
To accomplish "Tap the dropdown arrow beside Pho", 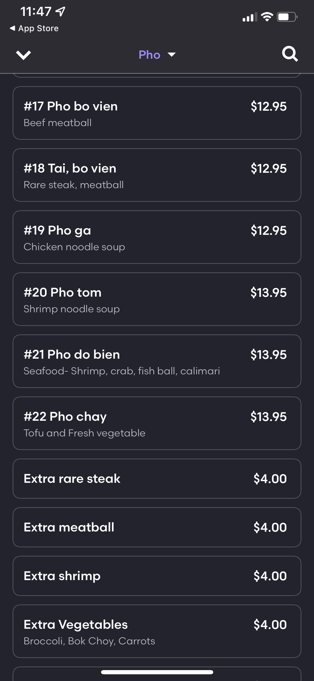I will click(171, 55).
